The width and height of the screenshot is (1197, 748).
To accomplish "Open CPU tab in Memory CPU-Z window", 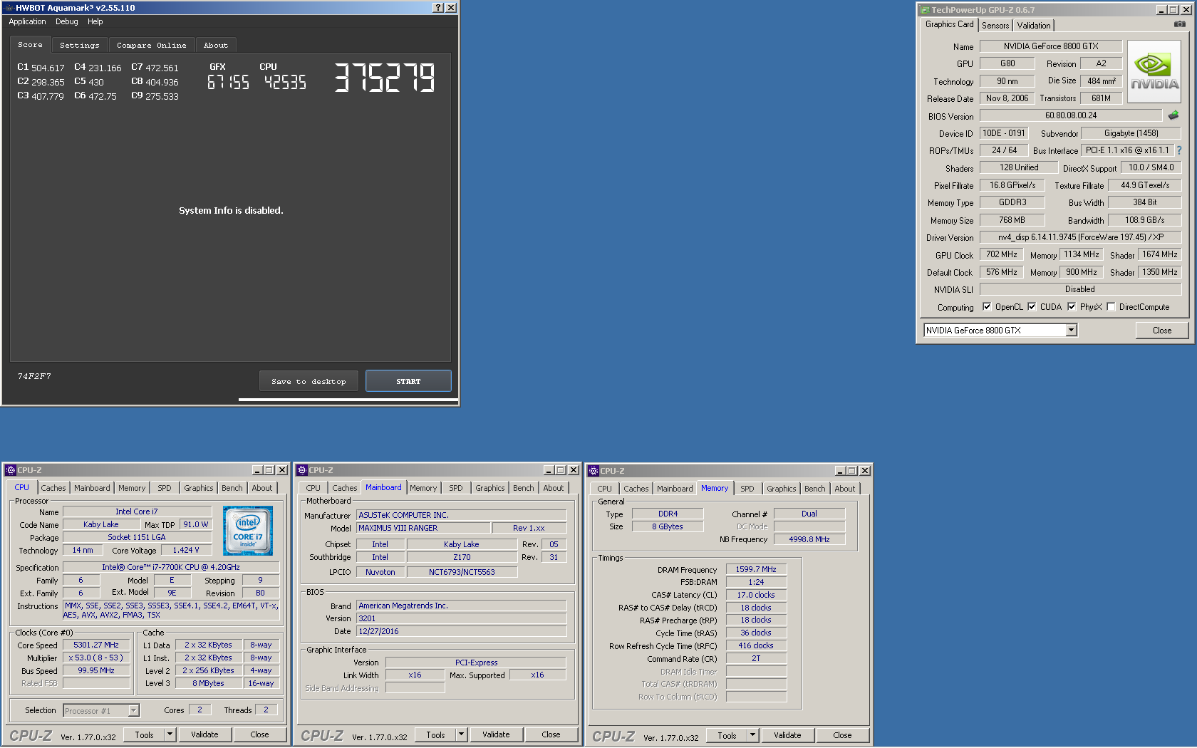I will [605, 489].
